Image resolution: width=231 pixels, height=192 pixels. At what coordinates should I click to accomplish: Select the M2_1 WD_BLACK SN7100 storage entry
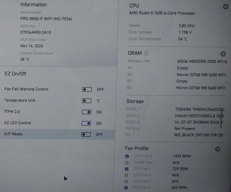click(198, 135)
